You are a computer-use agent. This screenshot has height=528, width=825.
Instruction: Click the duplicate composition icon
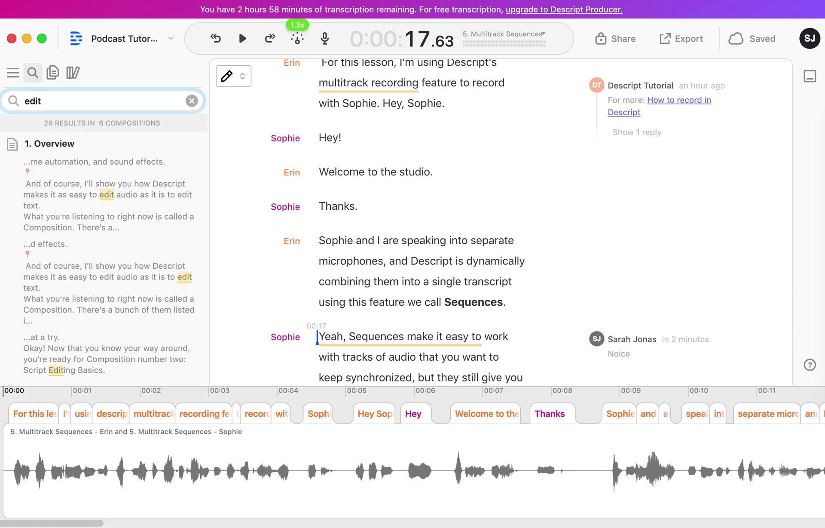tap(52, 72)
